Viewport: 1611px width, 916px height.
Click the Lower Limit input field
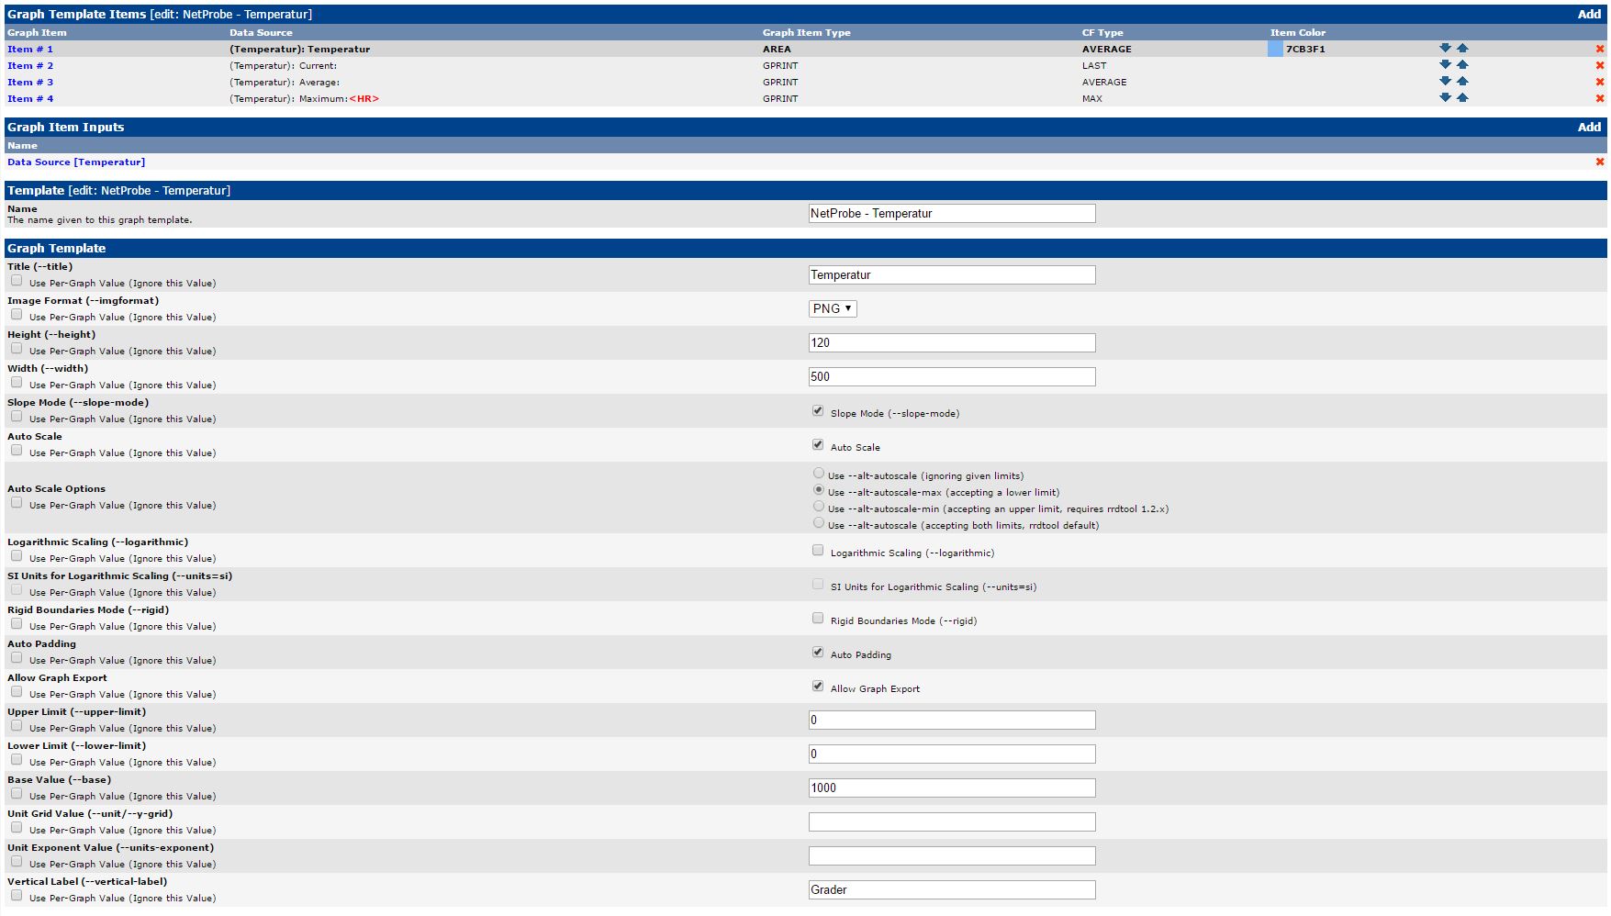952,754
